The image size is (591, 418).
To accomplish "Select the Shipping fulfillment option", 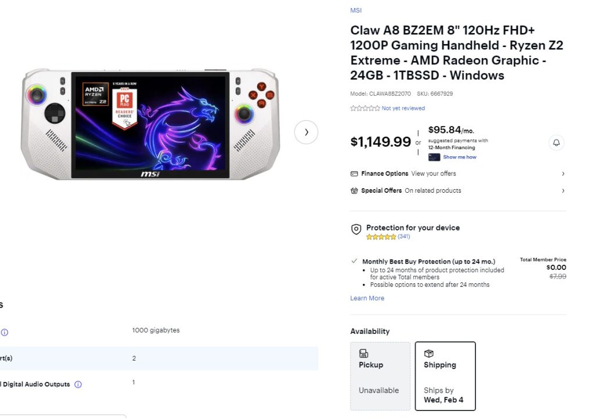I will click(x=445, y=376).
